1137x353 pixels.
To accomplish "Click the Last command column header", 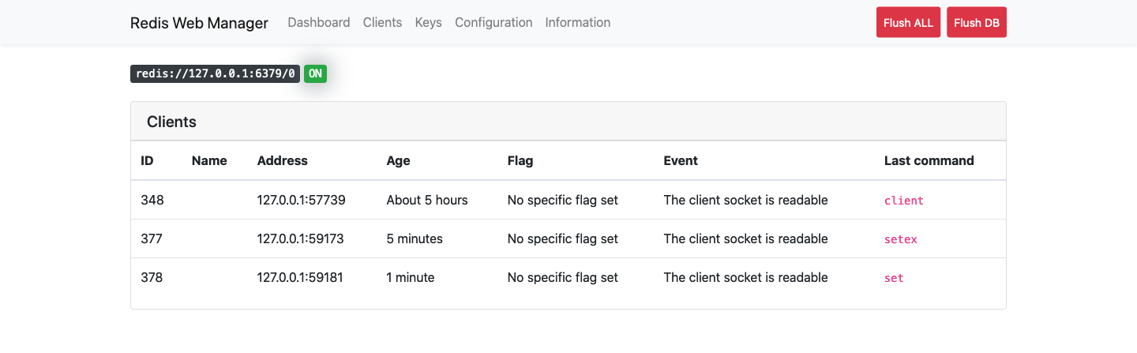I will (x=929, y=161).
